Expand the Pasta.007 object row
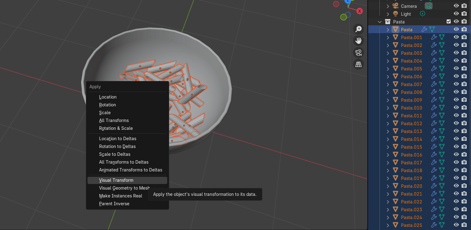Image resolution: width=471 pixels, height=230 pixels. coord(388,84)
